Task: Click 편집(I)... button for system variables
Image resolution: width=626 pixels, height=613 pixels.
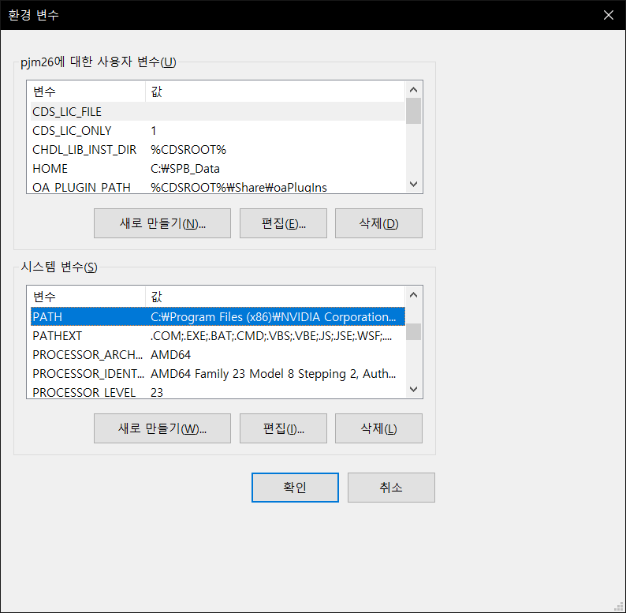Action: coord(283,428)
